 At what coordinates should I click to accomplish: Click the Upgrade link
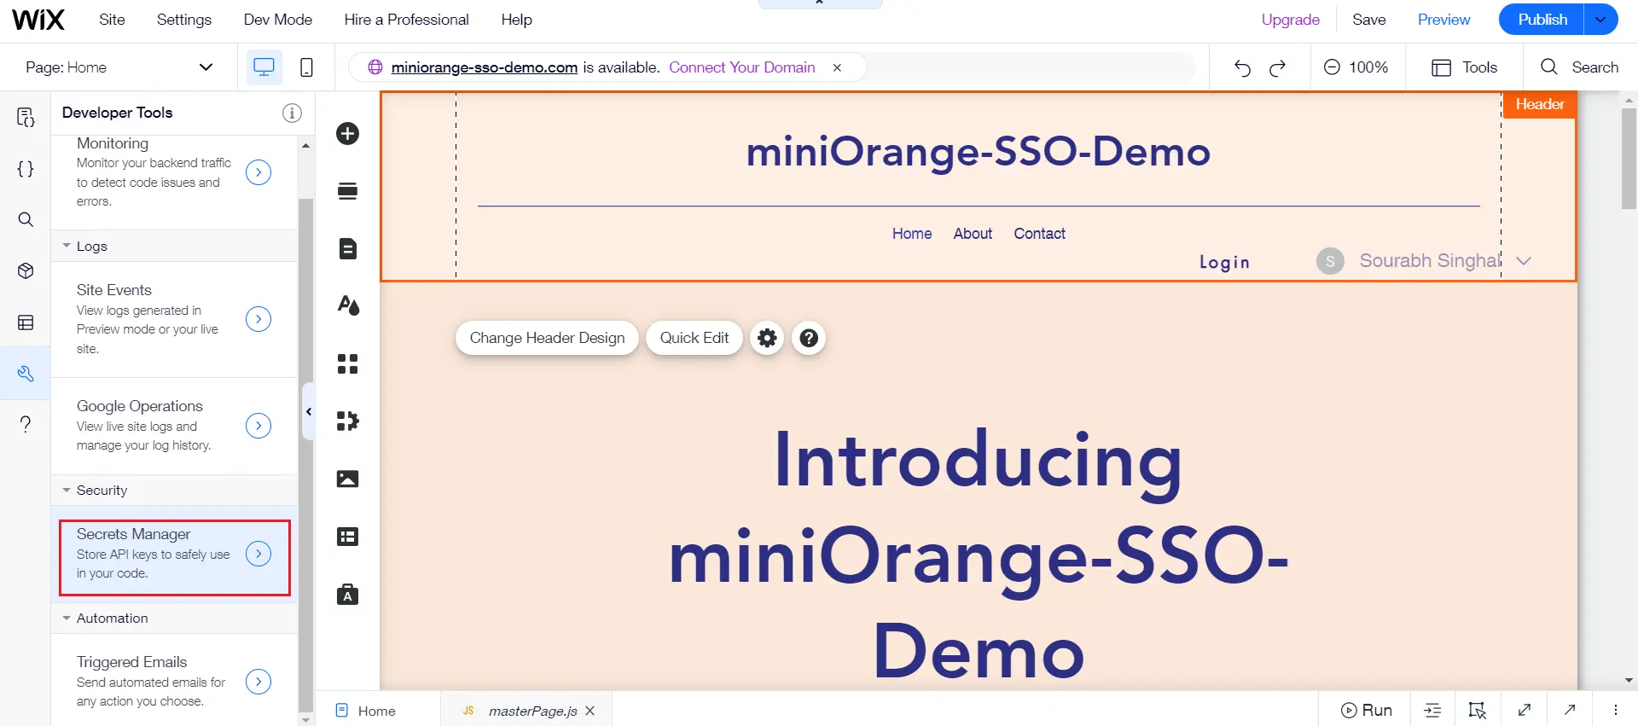(1290, 20)
